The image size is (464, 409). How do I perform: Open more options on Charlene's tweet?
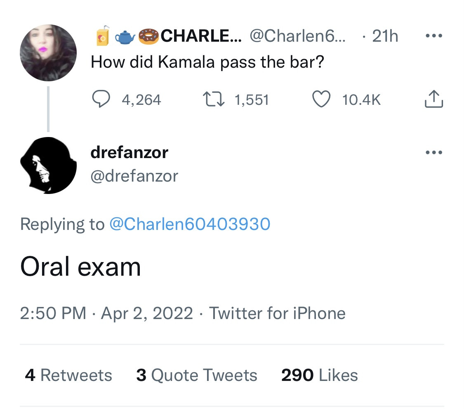[x=433, y=36]
